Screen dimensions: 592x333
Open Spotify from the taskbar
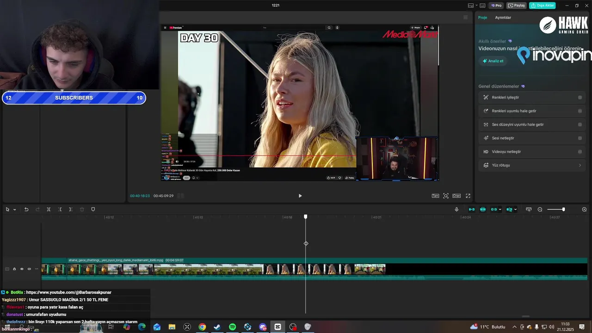tap(232, 327)
